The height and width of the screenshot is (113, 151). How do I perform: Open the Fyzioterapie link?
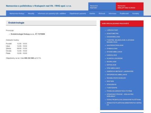[x=112, y=88]
